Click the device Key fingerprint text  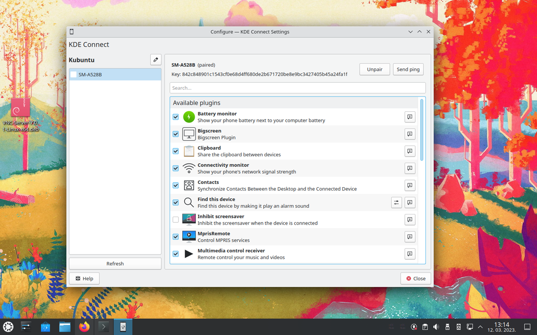(260, 74)
